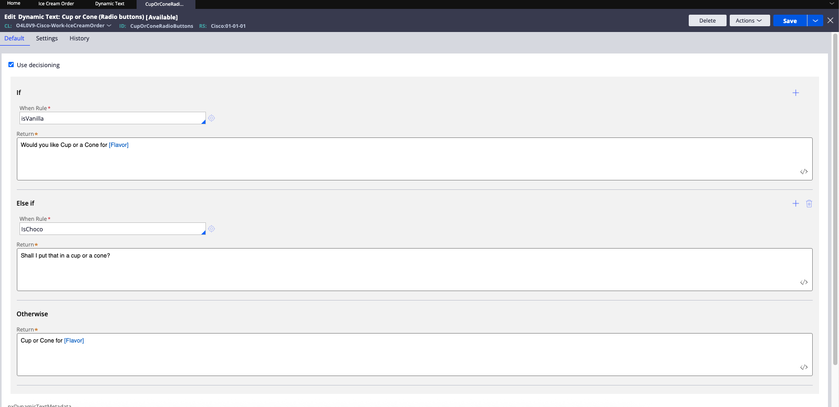Save the dynamic text rule

pyautogui.click(x=790, y=20)
